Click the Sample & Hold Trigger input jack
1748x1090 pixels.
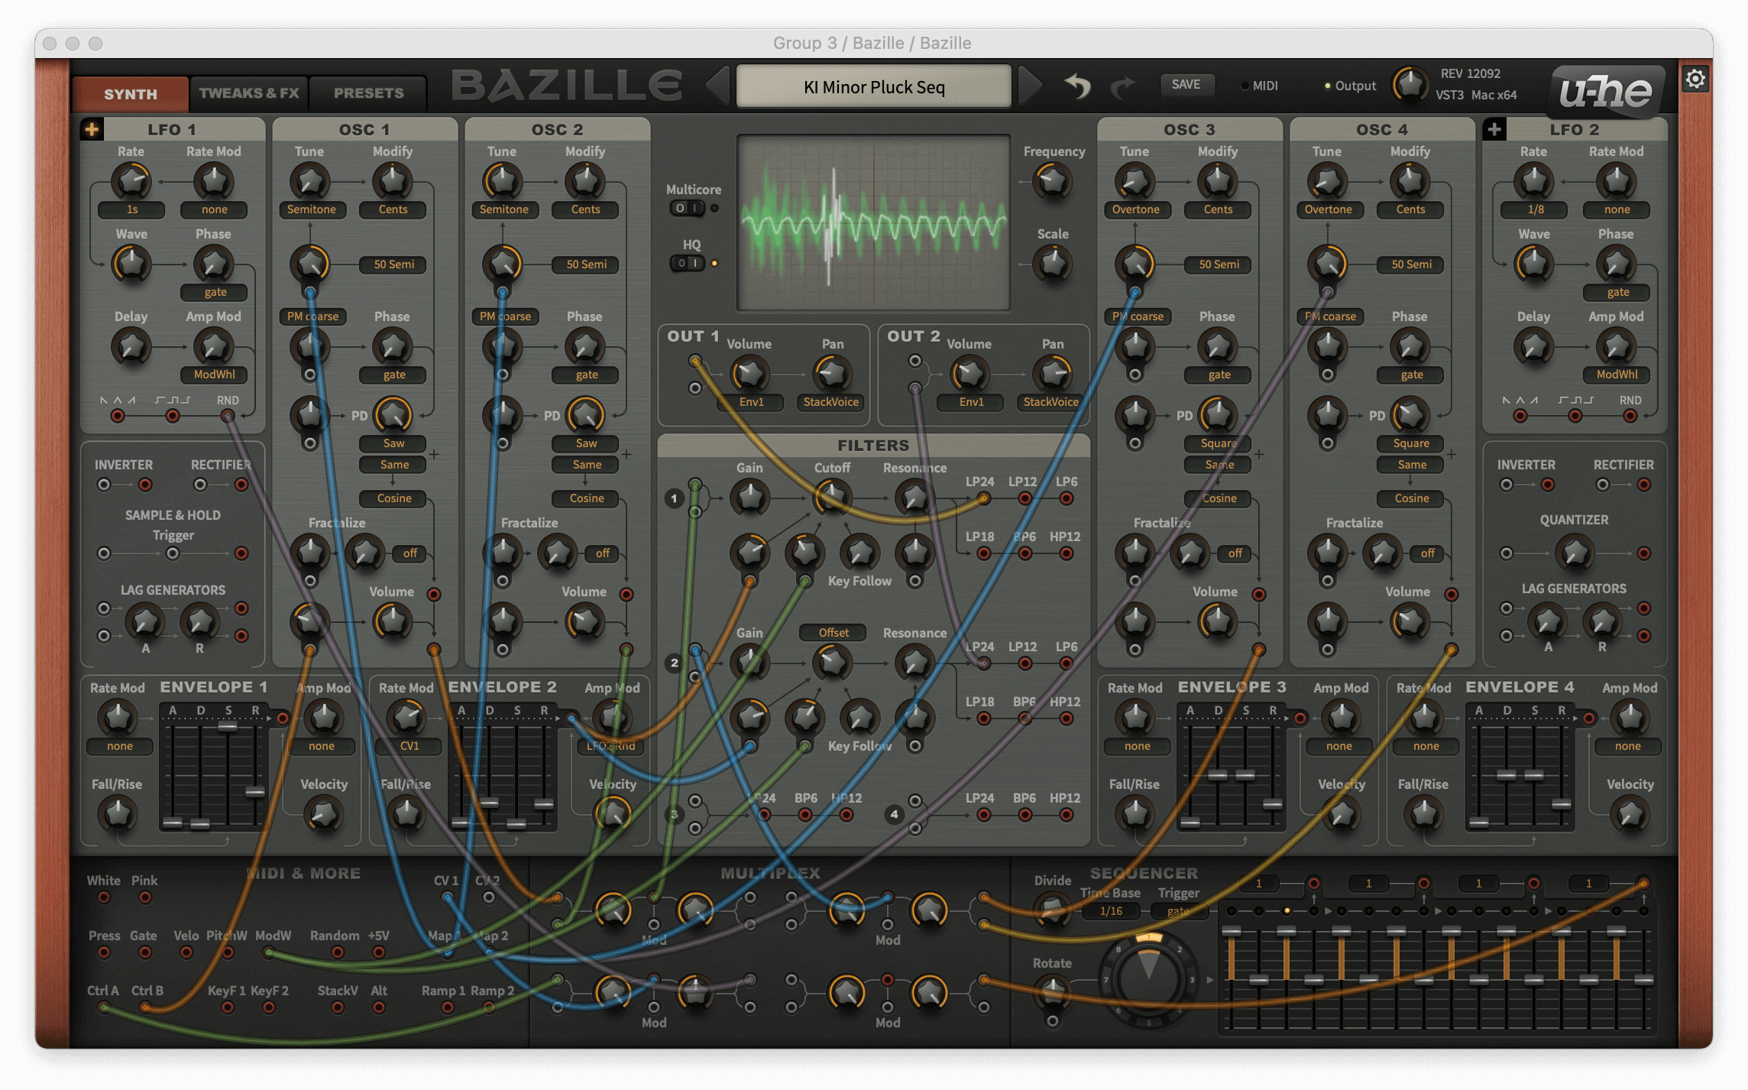click(173, 553)
